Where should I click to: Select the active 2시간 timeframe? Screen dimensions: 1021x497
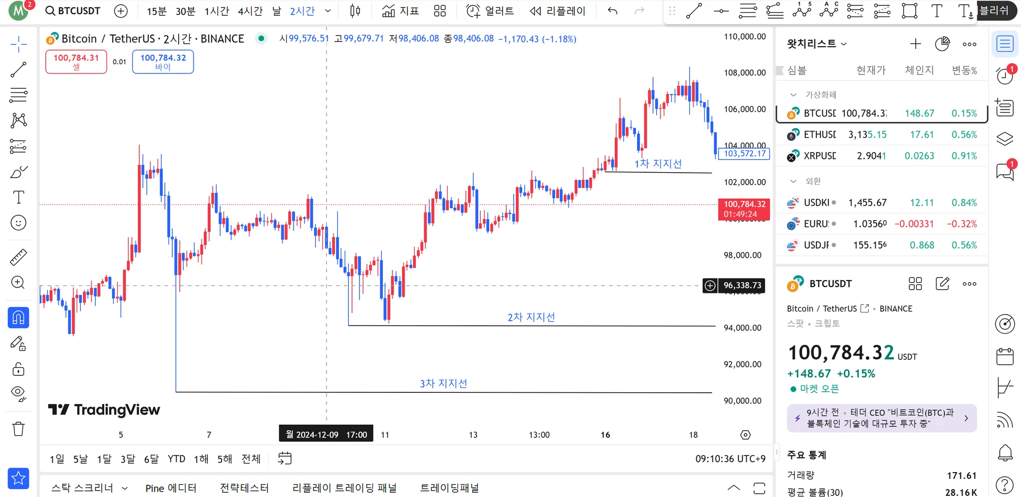click(303, 11)
